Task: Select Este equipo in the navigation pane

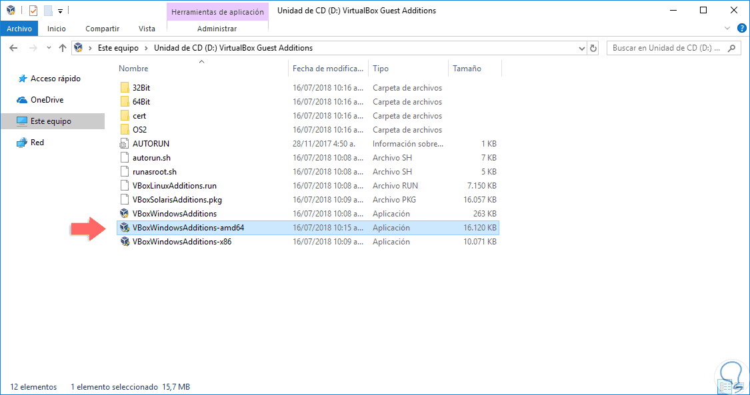Action: coord(53,121)
